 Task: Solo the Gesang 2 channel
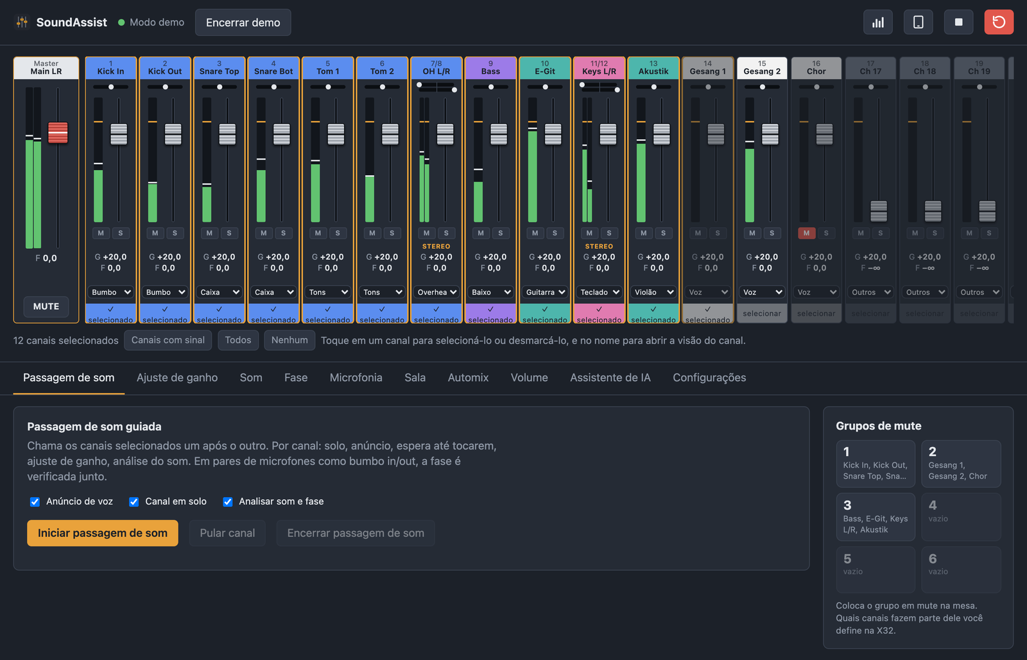tap(772, 233)
